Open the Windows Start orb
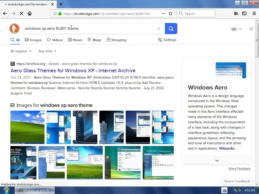Viewport: 259px width, 194px height. click(6, 190)
